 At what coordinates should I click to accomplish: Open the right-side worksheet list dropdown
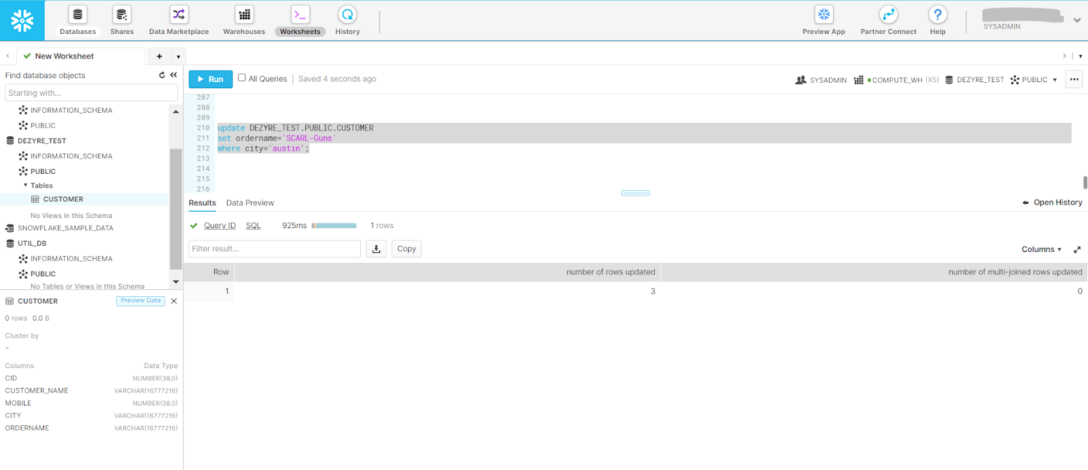(x=1081, y=56)
